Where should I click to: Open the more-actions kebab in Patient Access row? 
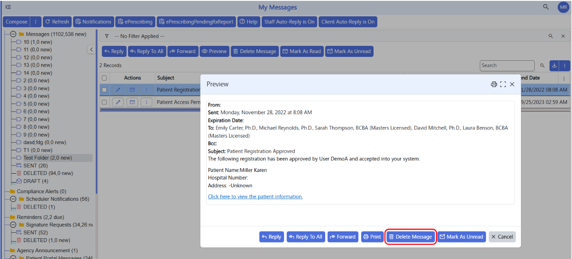[146, 102]
